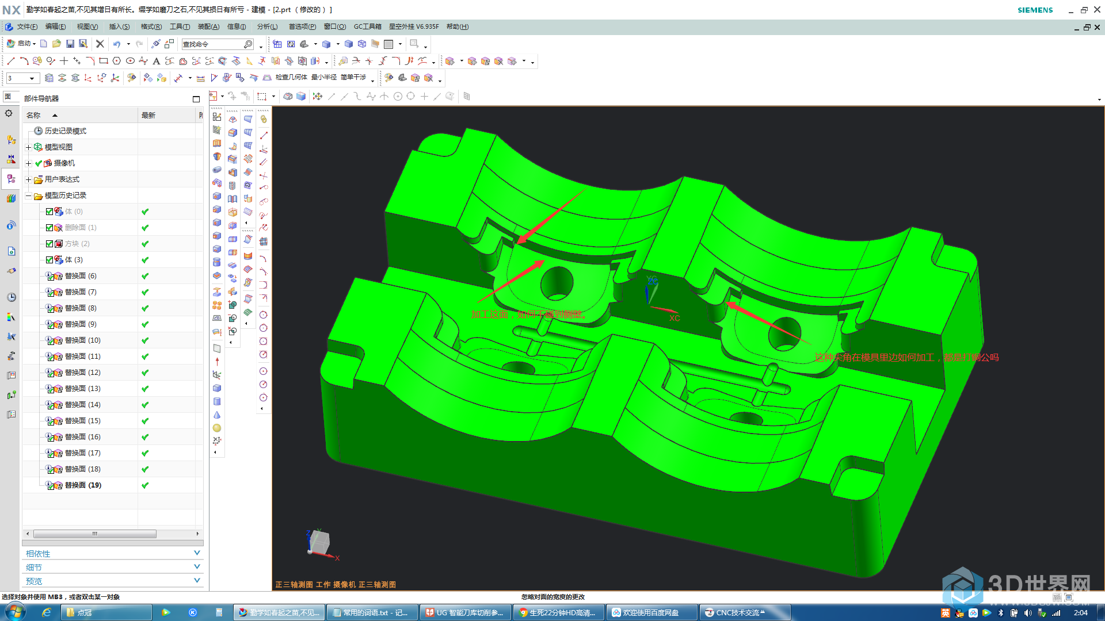Click the 最小半径 button
This screenshot has width=1105, height=621.
tap(323, 78)
